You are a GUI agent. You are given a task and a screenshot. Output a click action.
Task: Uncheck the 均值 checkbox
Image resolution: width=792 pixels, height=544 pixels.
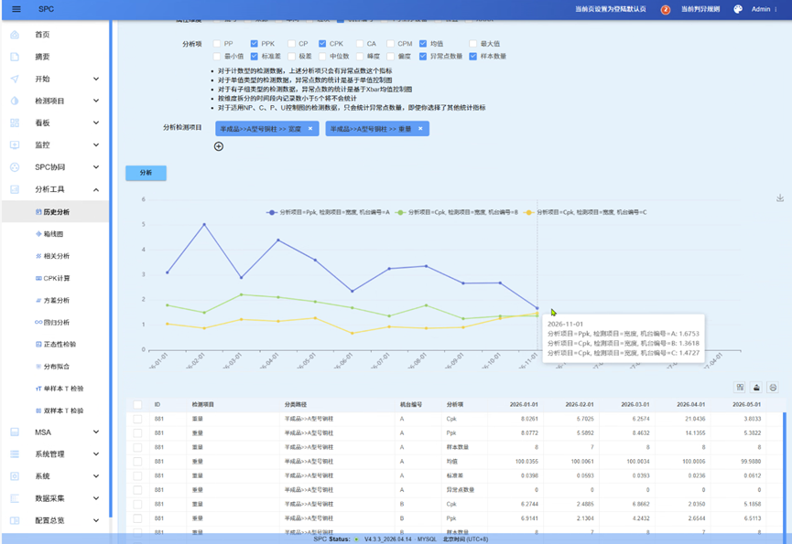(423, 44)
